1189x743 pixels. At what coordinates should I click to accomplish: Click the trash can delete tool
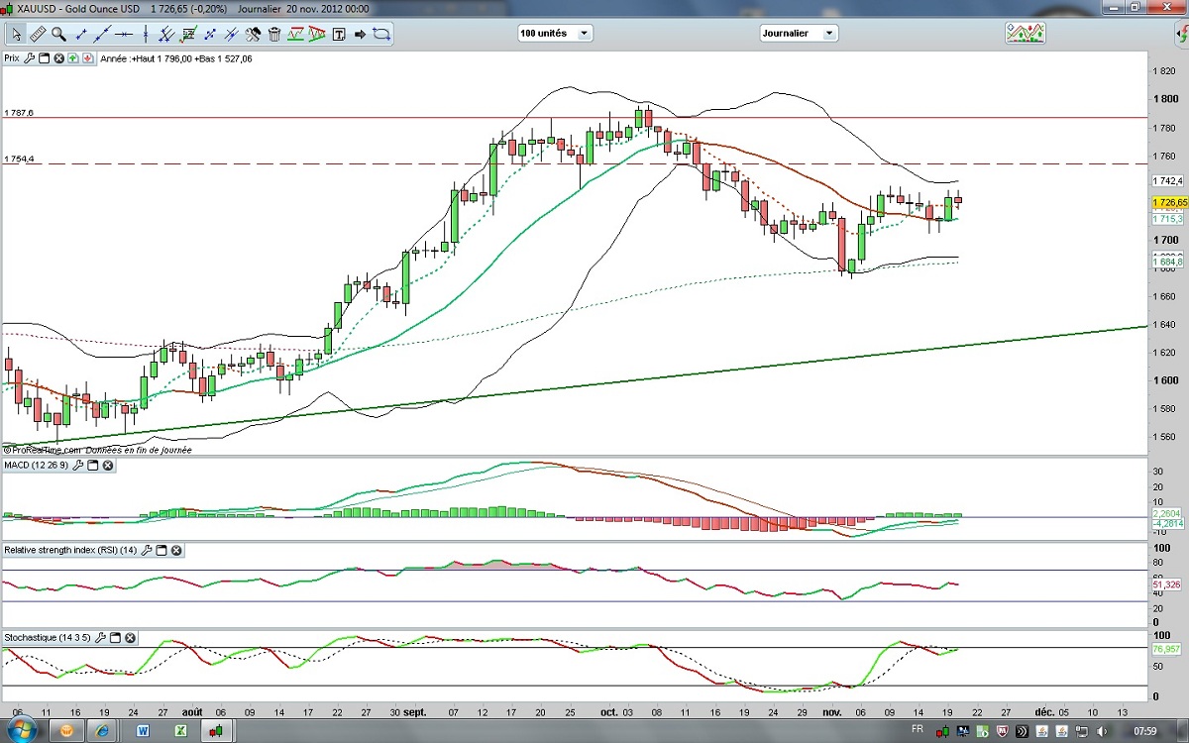pyautogui.click(x=275, y=34)
